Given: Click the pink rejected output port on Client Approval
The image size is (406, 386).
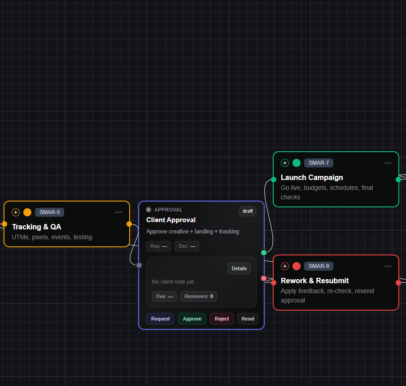Looking at the screenshot, I should tap(264, 278).
